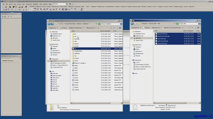Click the Pause program toolbar icon

[x=20, y=10]
